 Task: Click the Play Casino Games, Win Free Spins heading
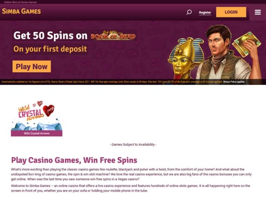click(74, 160)
